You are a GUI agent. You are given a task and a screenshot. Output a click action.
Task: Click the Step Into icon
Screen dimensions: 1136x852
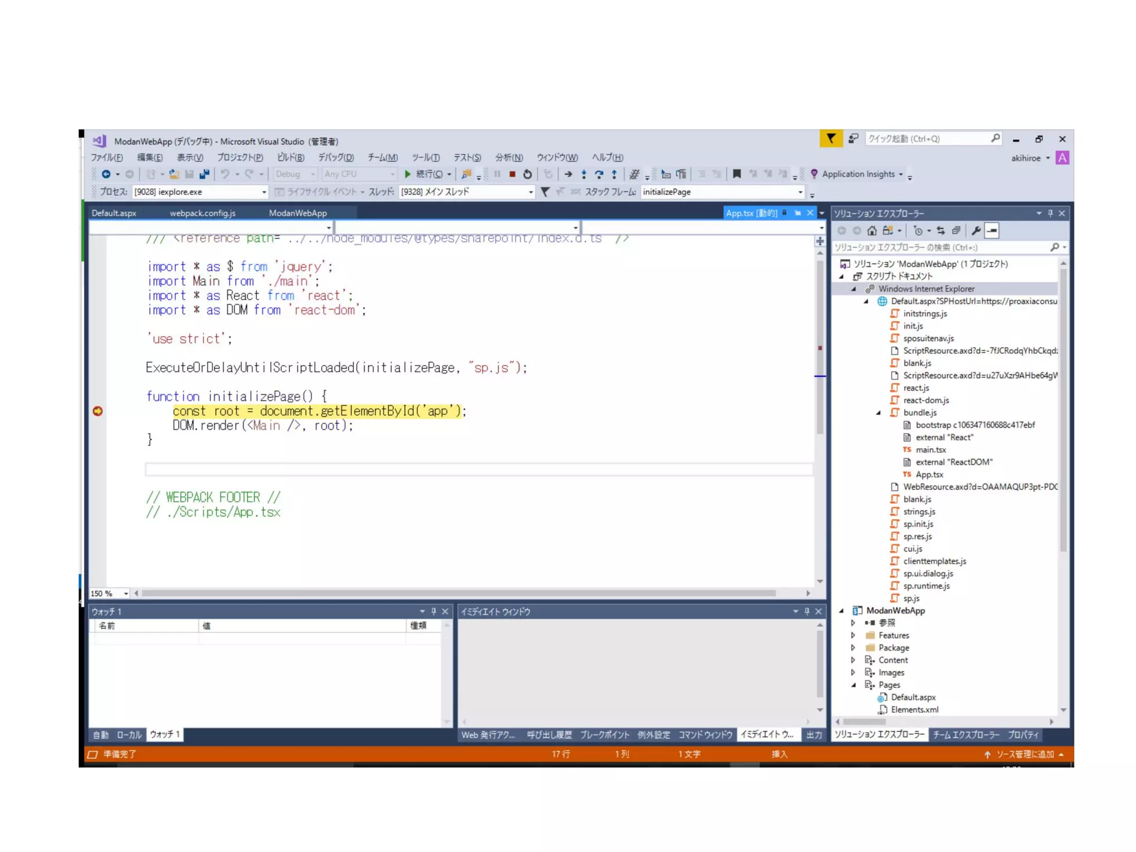[x=584, y=174]
